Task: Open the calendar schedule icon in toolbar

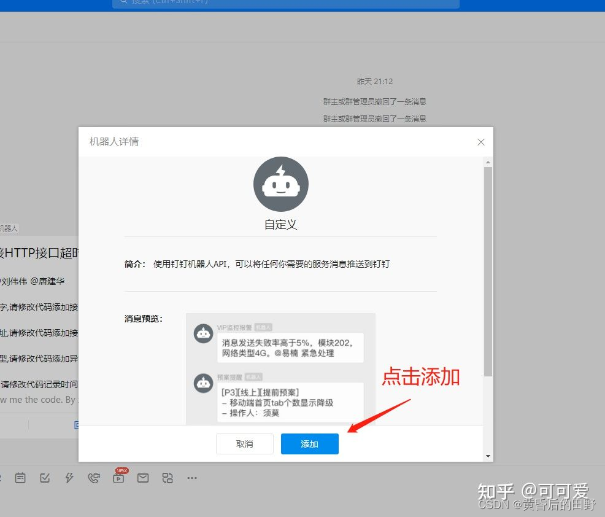Action: pyautogui.click(x=20, y=478)
